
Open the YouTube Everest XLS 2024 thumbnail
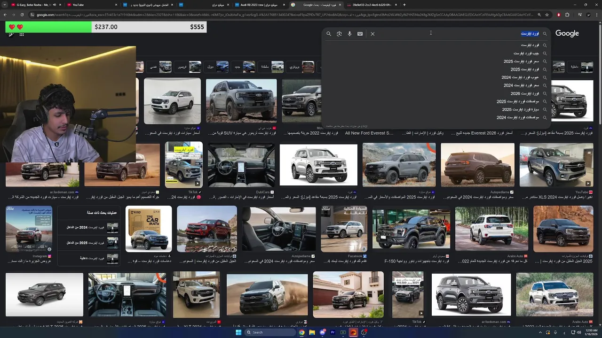[556, 165]
